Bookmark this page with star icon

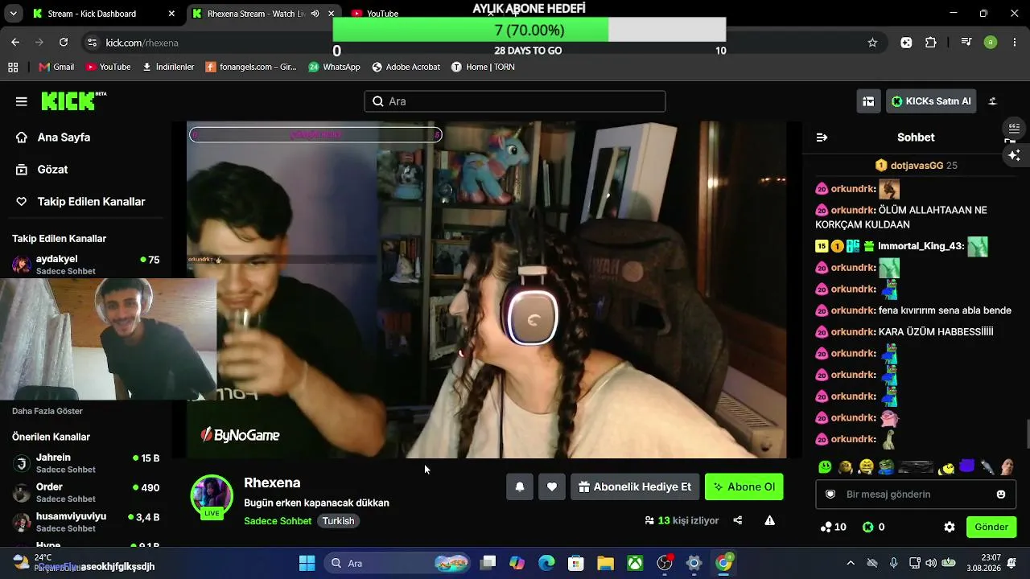click(x=872, y=43)
